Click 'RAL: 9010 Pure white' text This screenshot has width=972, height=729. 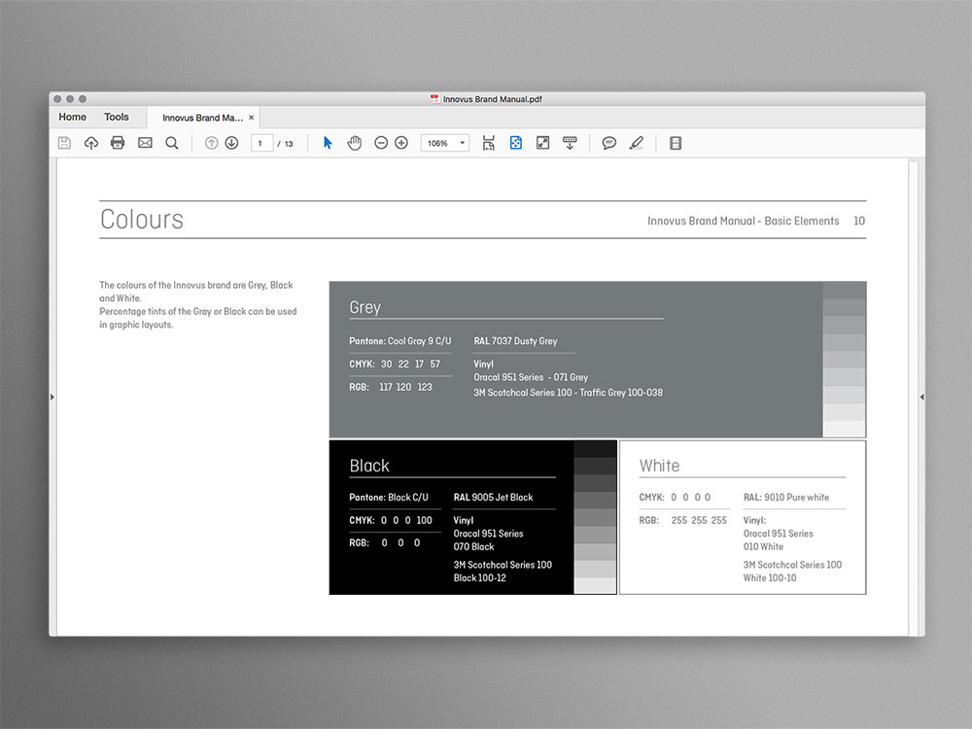[786, 497]
